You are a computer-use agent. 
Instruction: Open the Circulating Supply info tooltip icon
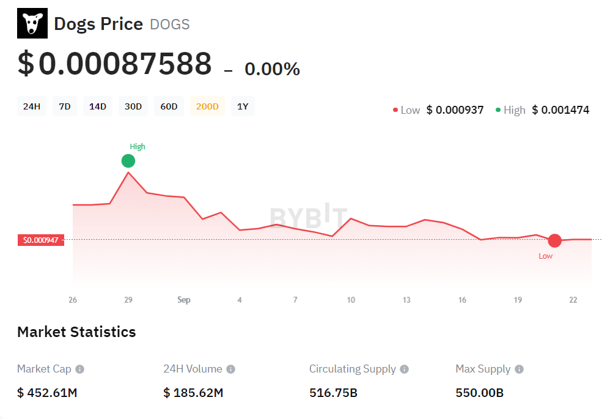click(405, 369)
